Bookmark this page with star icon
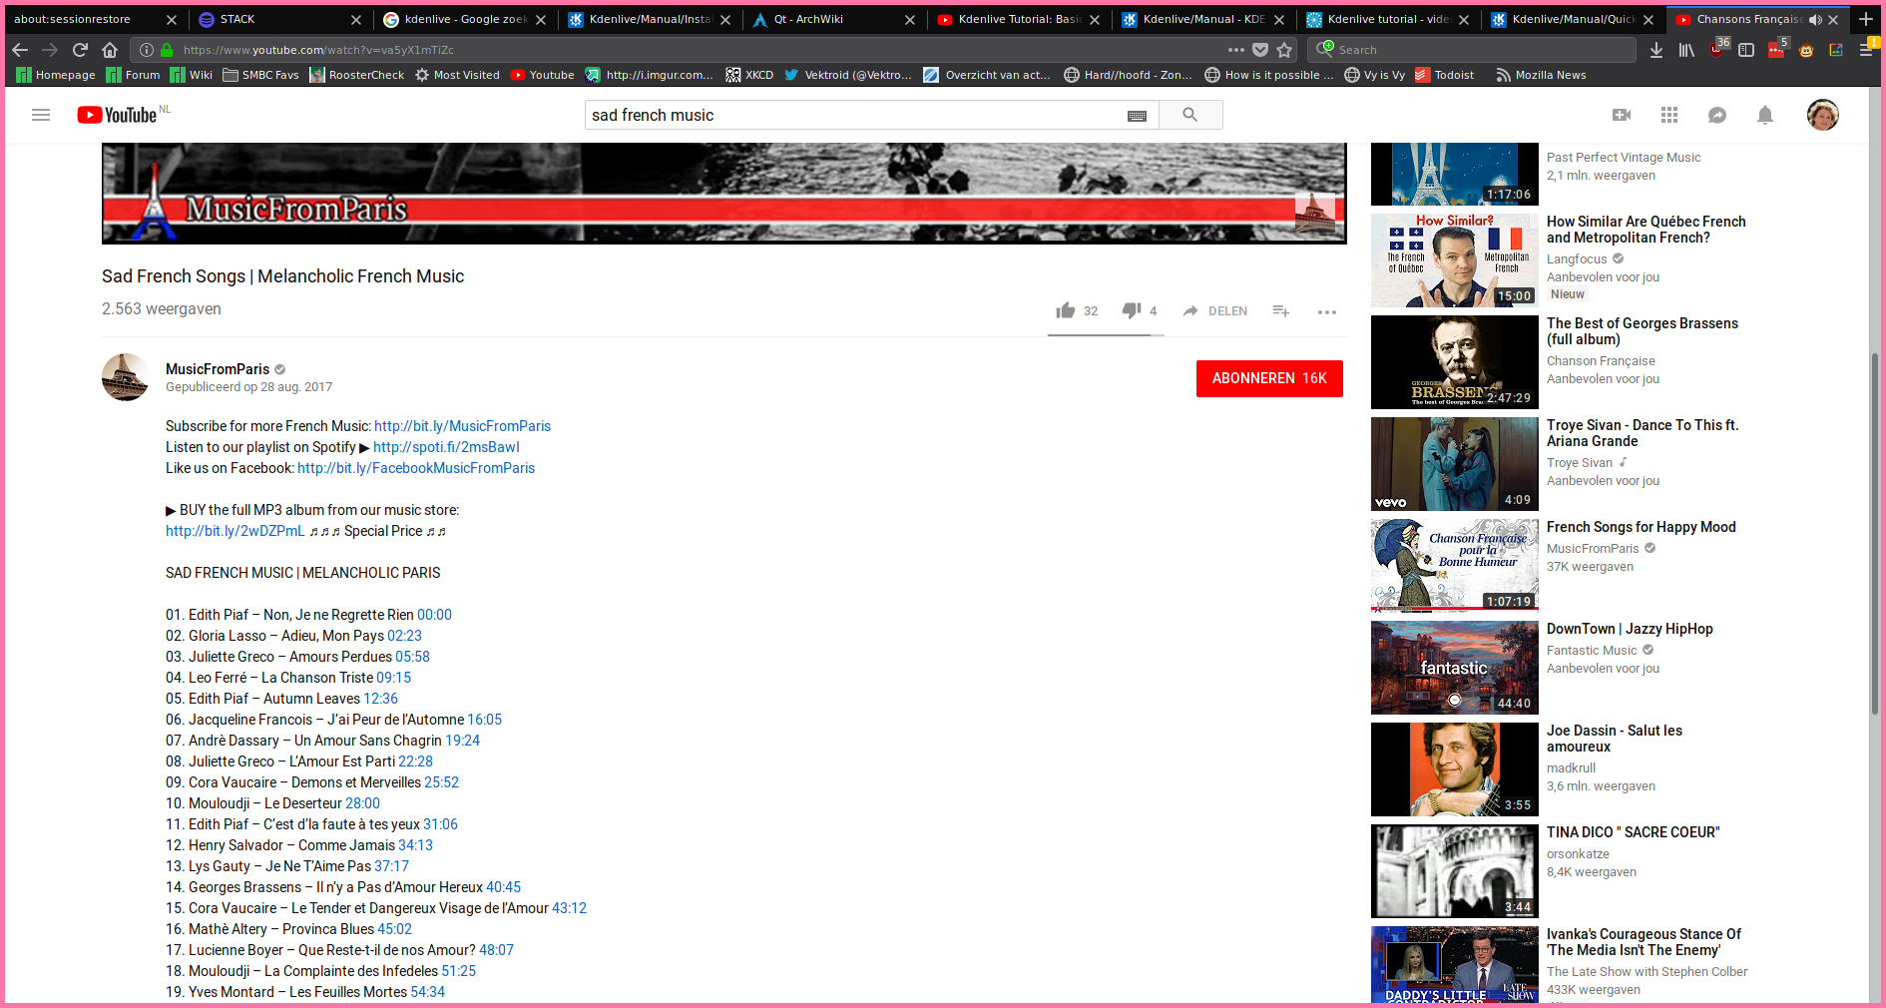1886x1008 pixels. 1284,50
